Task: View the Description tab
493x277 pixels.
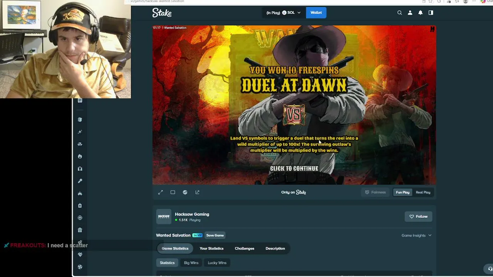Action: click(275, 249)
